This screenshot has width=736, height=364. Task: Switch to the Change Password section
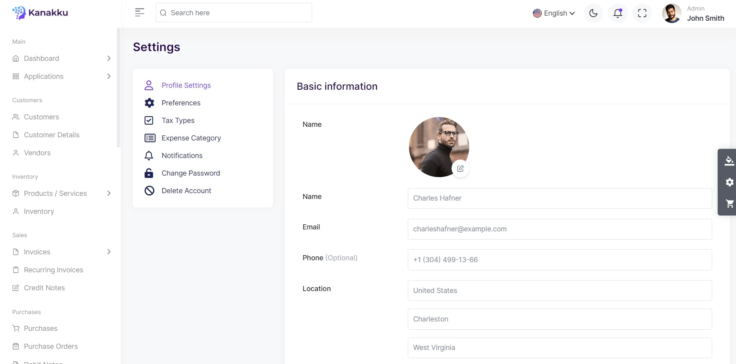coord(191,173)
